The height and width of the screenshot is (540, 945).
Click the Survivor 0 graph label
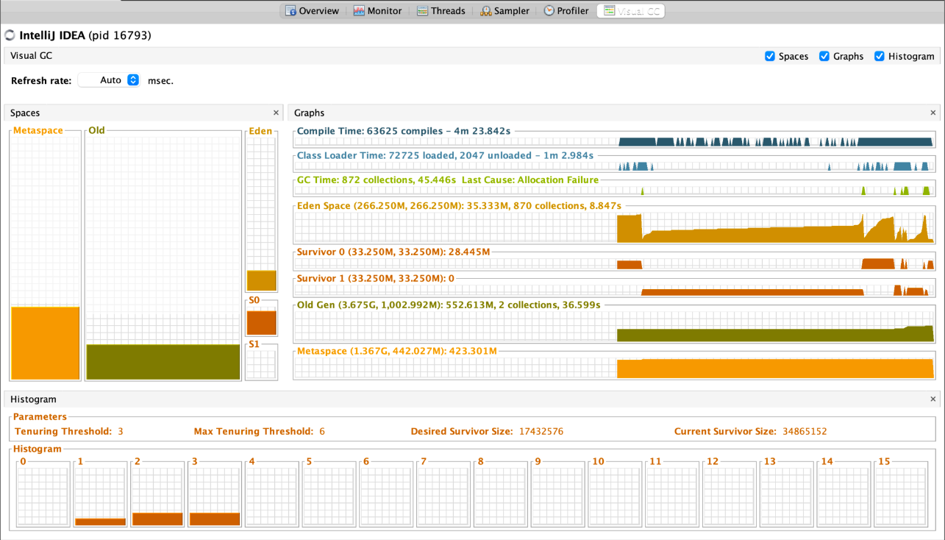393,252
